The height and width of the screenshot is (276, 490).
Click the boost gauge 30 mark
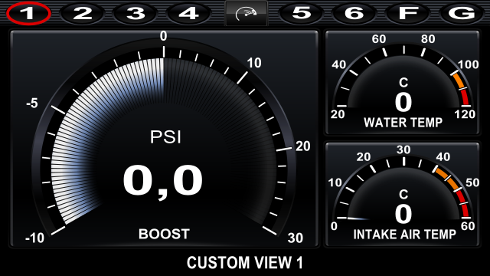(x=295, y=238)
